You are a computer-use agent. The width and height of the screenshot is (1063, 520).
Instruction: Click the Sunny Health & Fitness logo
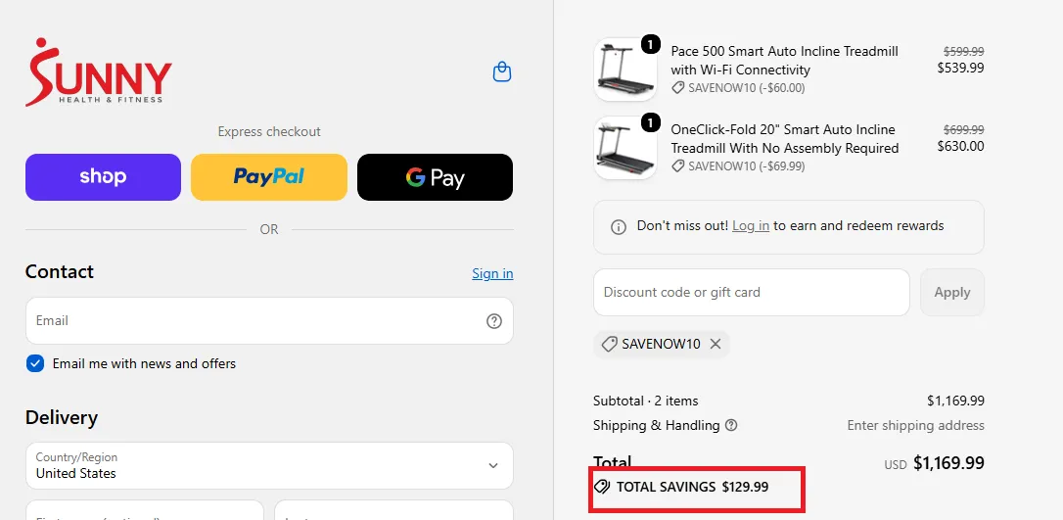pos(99,71)
